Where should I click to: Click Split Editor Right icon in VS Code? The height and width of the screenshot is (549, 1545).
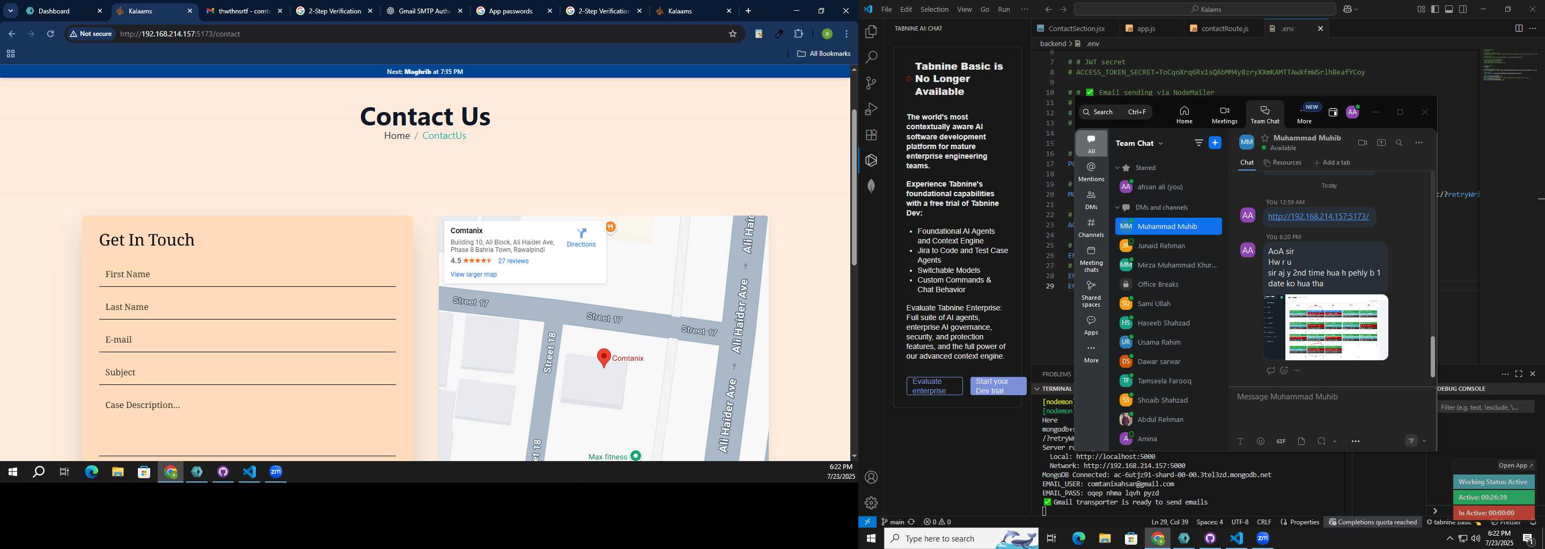click(1519, 29)
